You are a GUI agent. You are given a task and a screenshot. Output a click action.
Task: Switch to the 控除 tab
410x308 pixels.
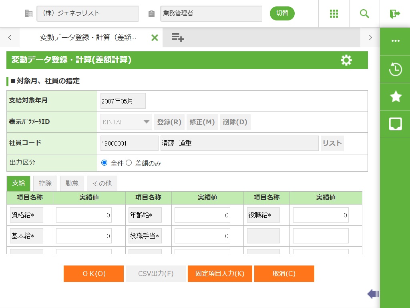(45, 183)
